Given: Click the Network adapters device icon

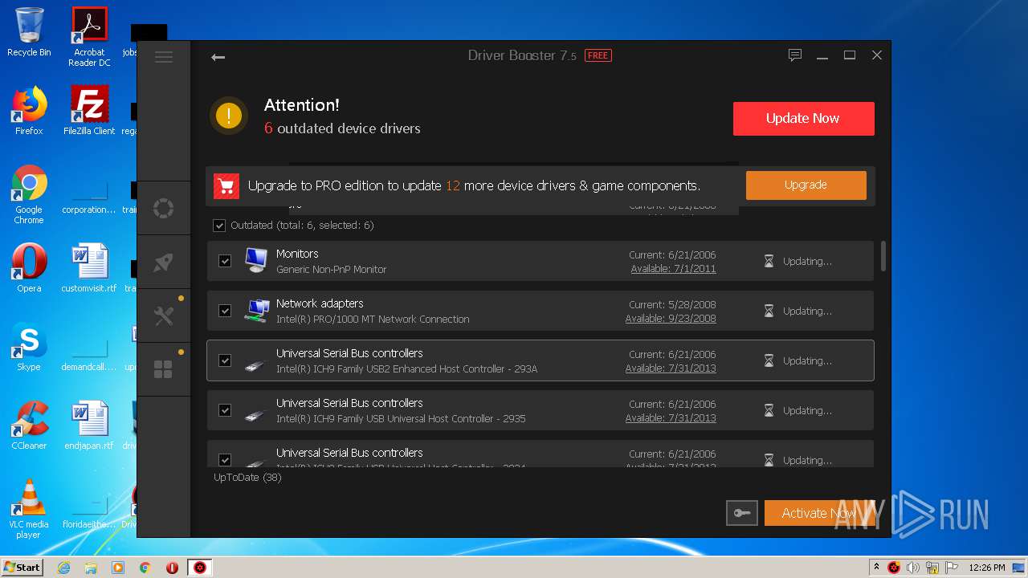Looking at the screenshot, I should coord(257,311).
